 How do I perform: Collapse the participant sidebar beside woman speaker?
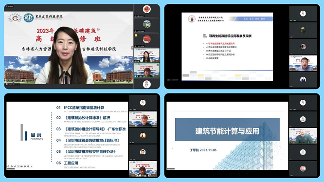tap(132, 48)
